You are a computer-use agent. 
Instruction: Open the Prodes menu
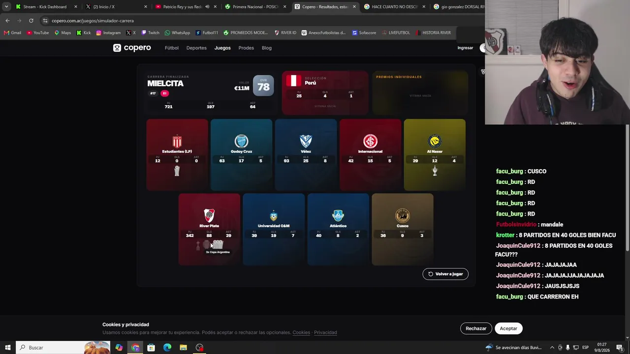click(246, 48)
